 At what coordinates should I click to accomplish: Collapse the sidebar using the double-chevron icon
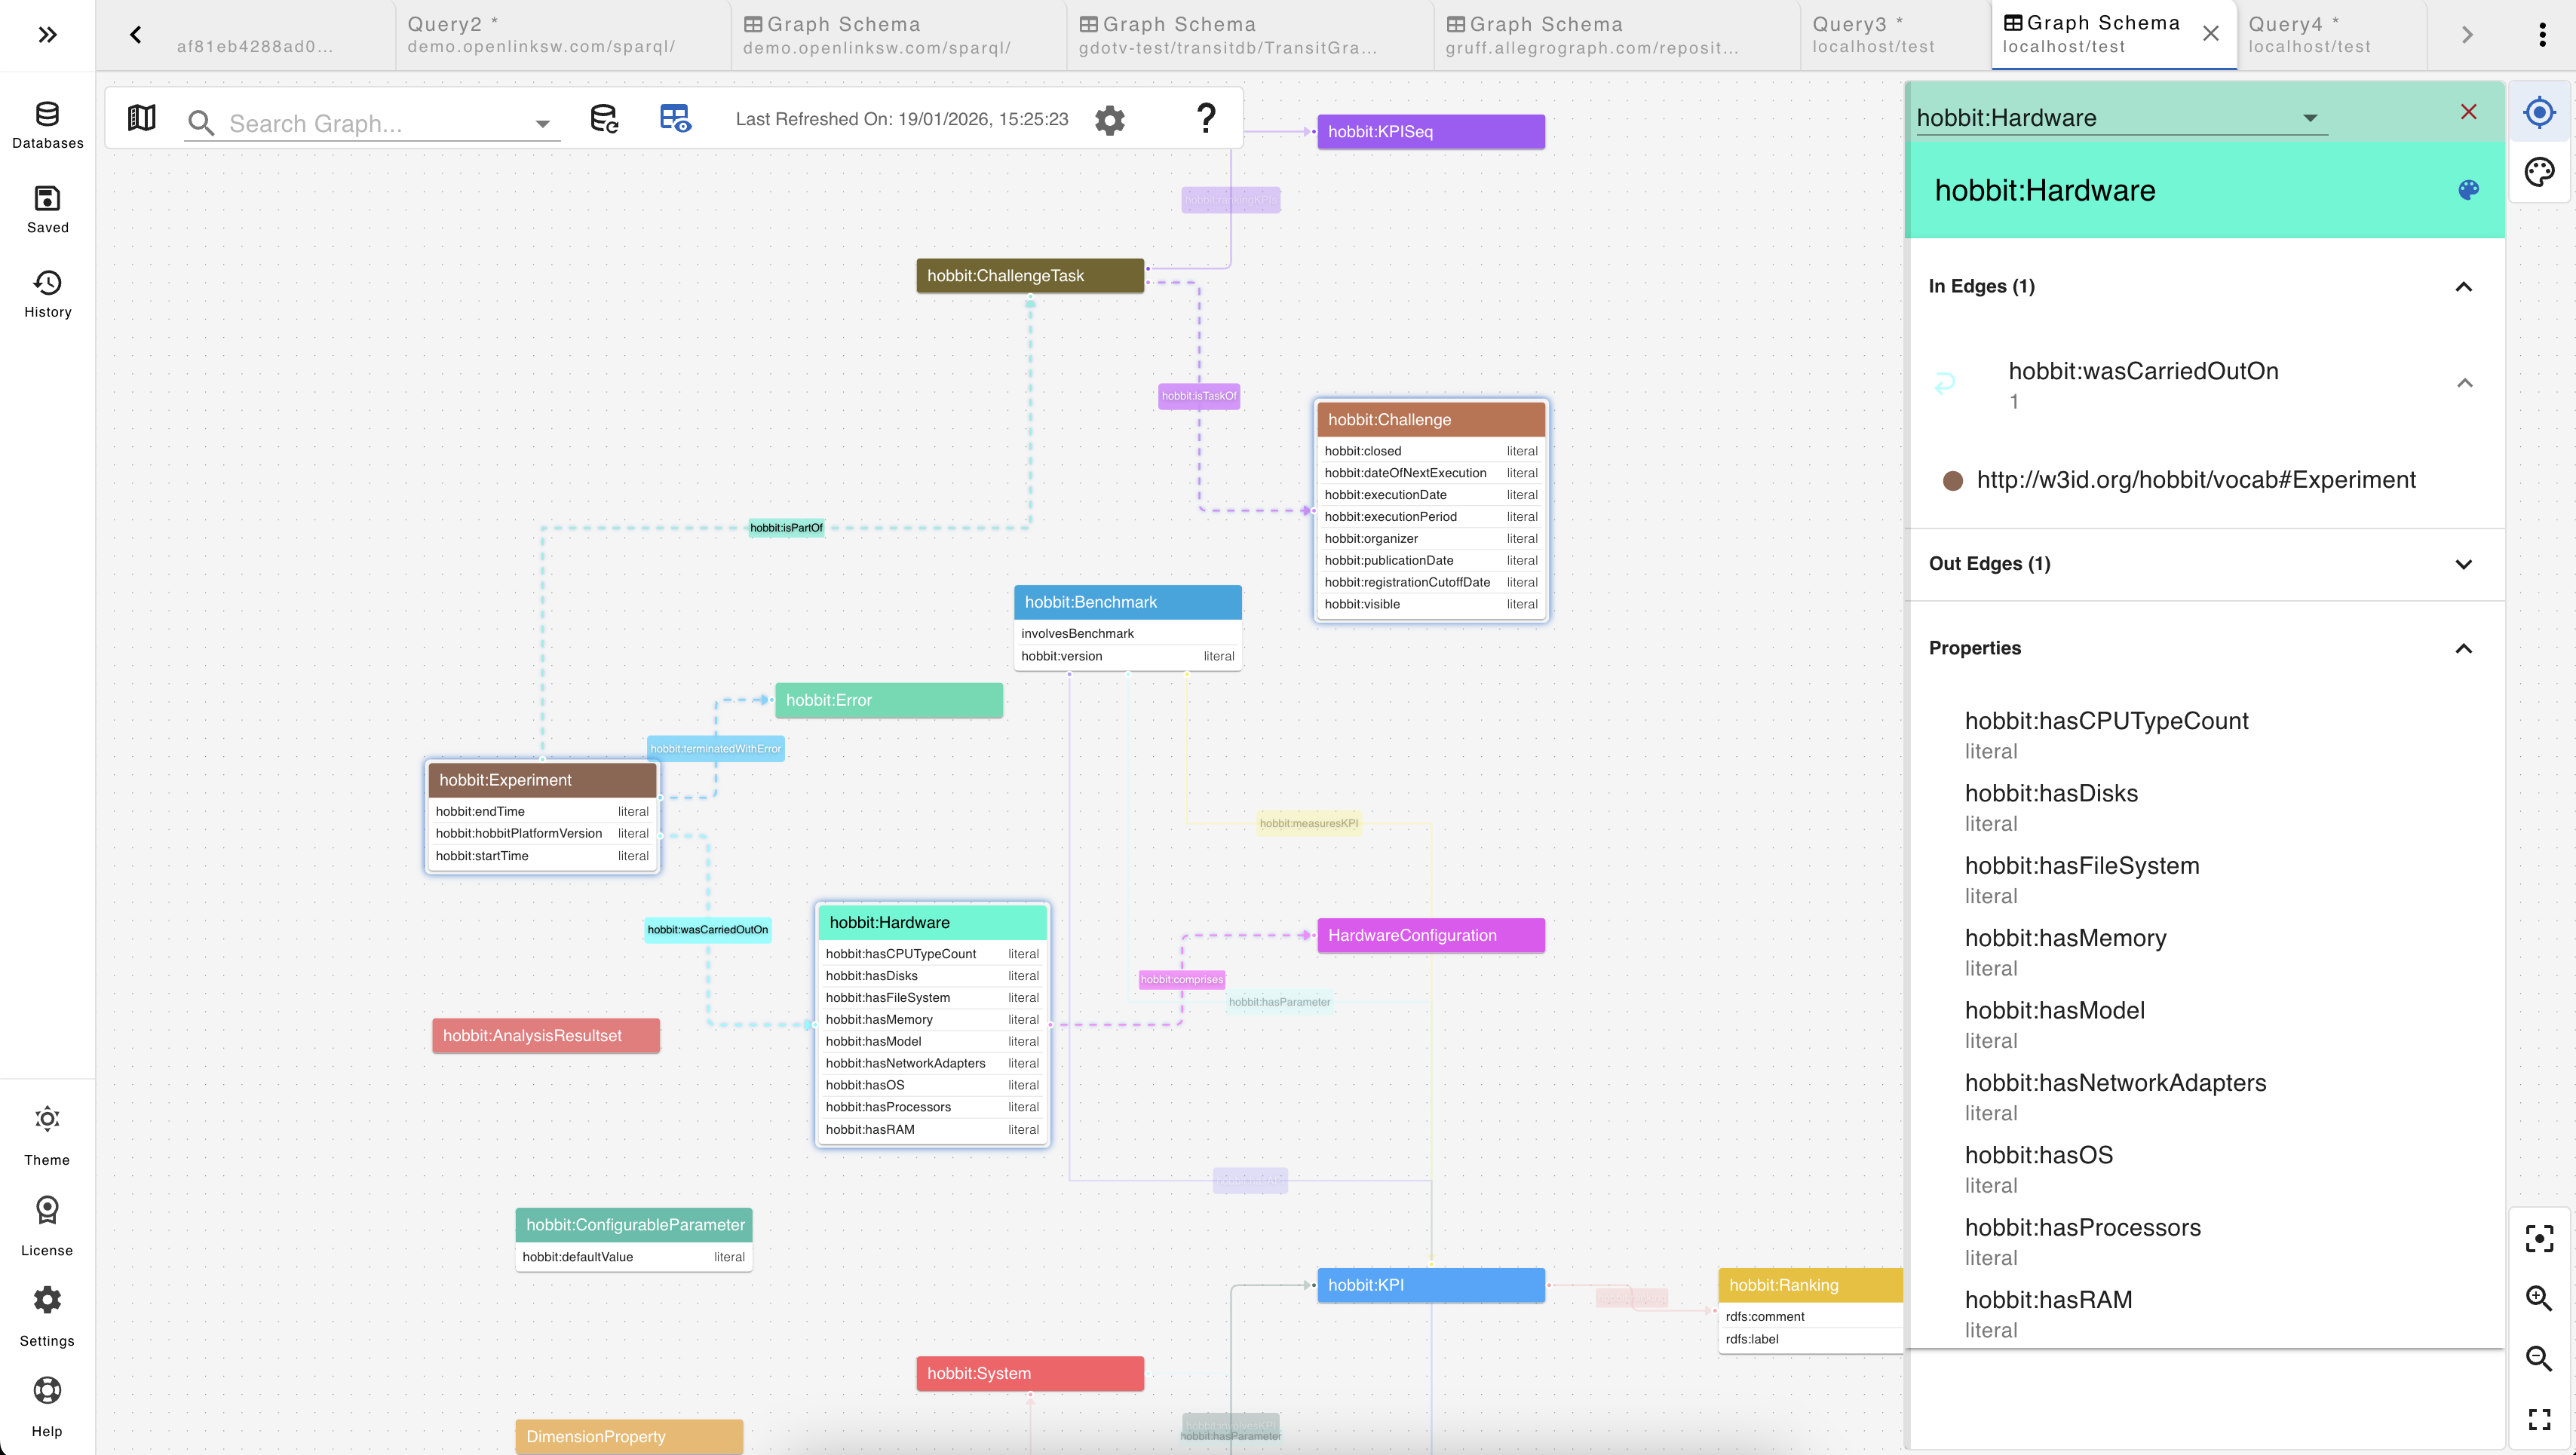tap(48, 34)
